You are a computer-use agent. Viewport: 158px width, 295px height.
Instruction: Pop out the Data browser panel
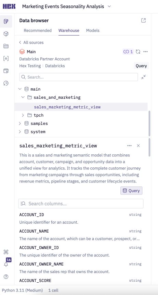click(x=143, y=21)
